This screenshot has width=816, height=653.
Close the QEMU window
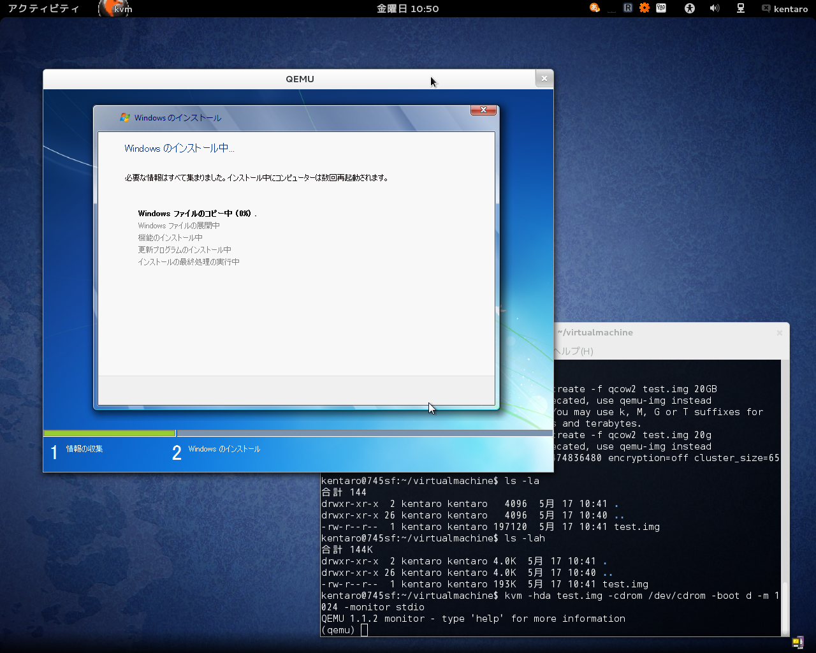point(544,78)
